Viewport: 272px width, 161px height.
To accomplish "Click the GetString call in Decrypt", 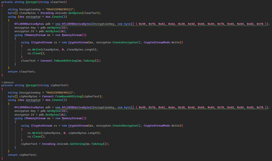I will (x=77, y=144).
